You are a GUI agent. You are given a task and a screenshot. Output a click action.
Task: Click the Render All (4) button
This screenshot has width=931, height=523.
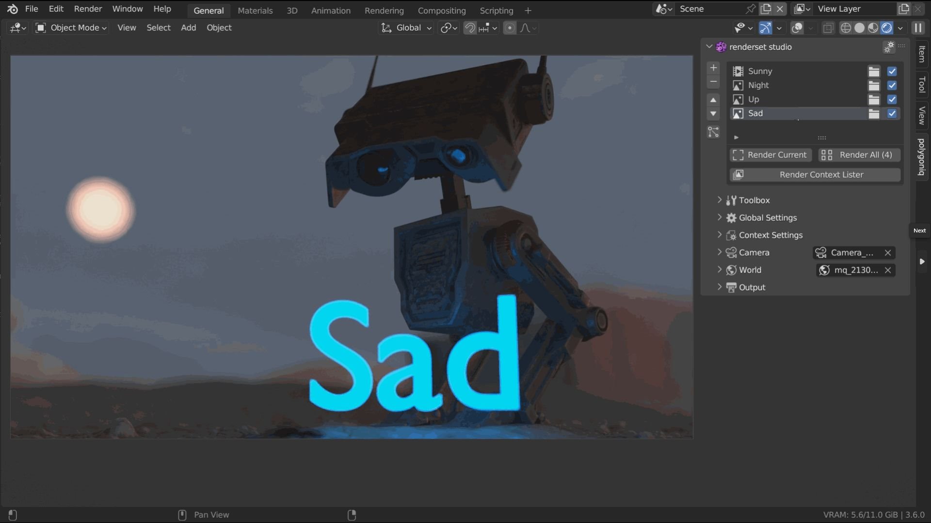point(859,155)
